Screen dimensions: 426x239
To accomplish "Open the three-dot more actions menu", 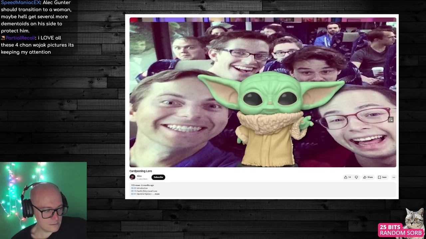I will 394,177.
